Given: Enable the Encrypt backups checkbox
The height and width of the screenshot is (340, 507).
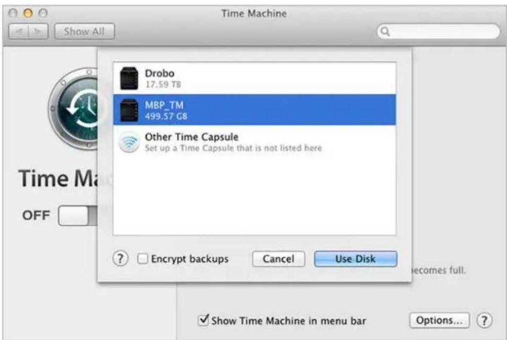Looking at the screenshot, I should 142,259.
